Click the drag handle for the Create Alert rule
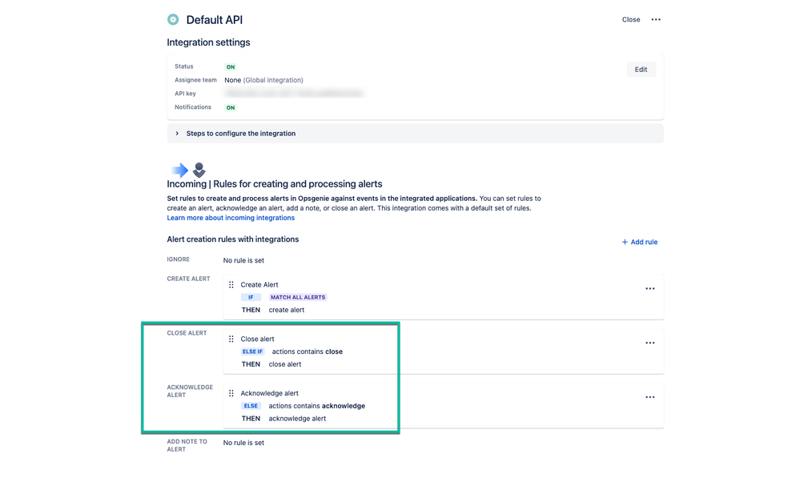This screenshot has height=498, width=800. point(231,285)
